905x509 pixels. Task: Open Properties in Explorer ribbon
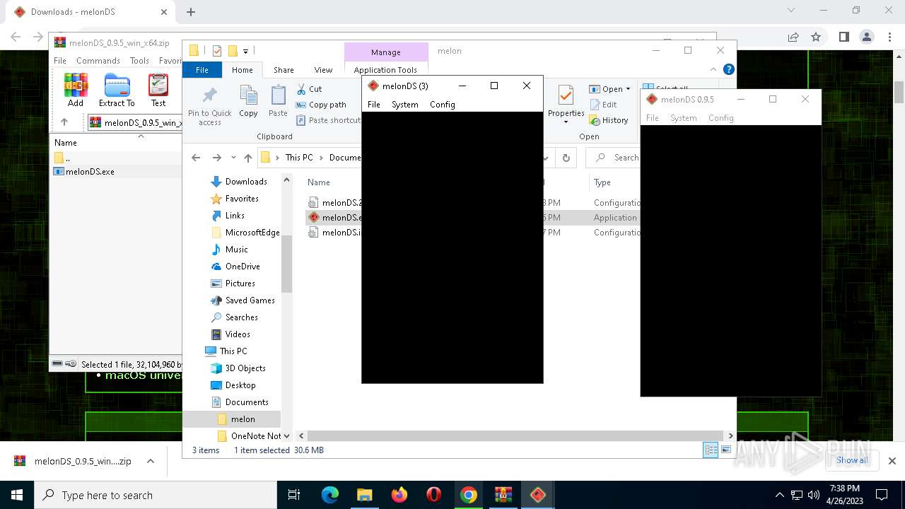coord(566,105)
